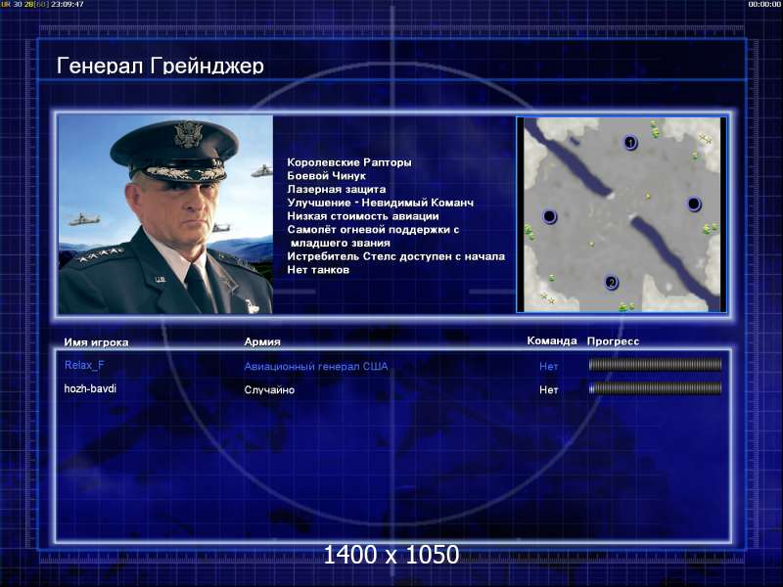Click start position marker 2 on minimap

[611, 283]
